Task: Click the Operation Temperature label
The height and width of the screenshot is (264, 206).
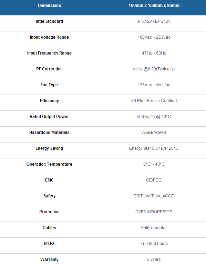Action: tap(49, 164)
